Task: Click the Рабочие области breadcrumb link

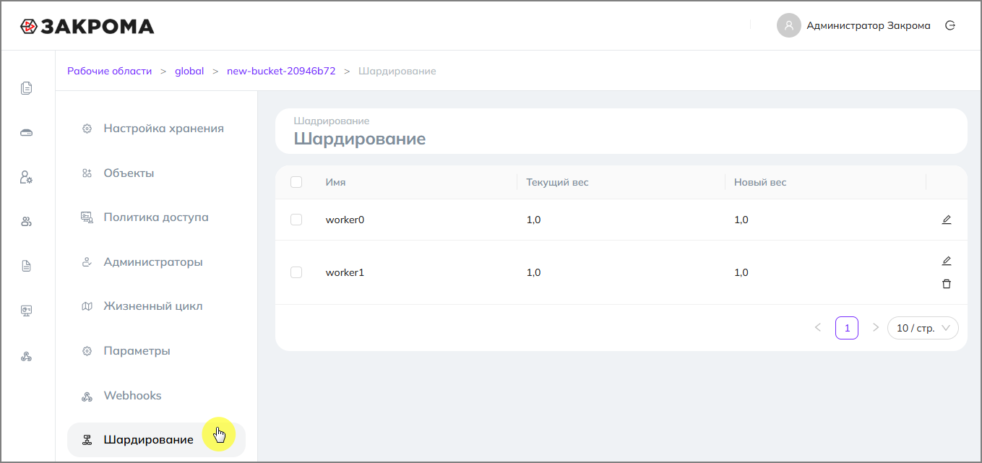Action: click(110, 71)
